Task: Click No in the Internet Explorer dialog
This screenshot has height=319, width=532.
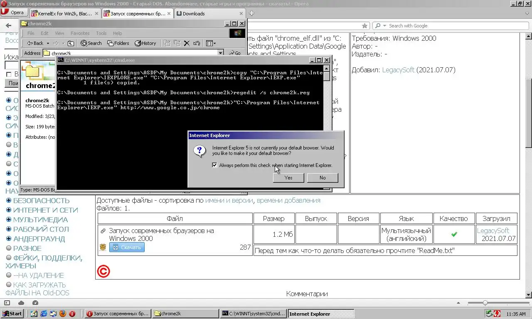Action: [x=323, y=178]
